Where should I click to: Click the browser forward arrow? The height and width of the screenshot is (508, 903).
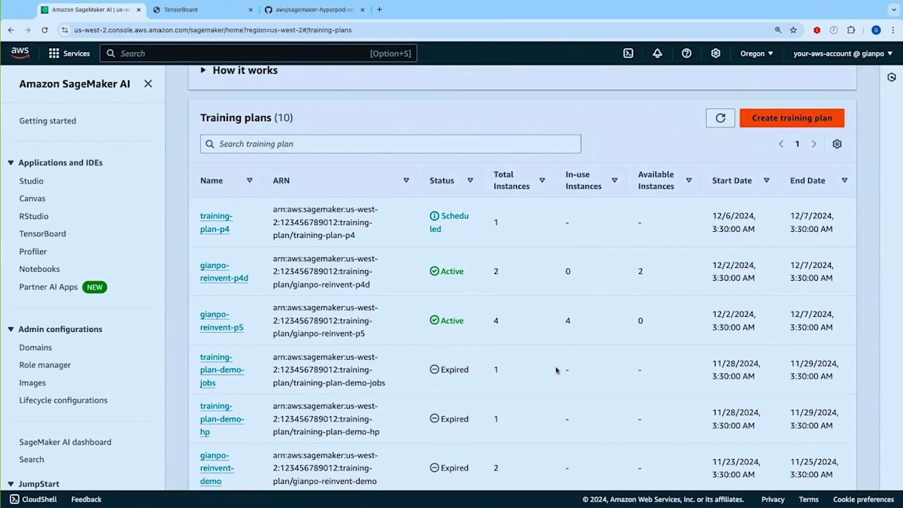(x=27, y=30)
